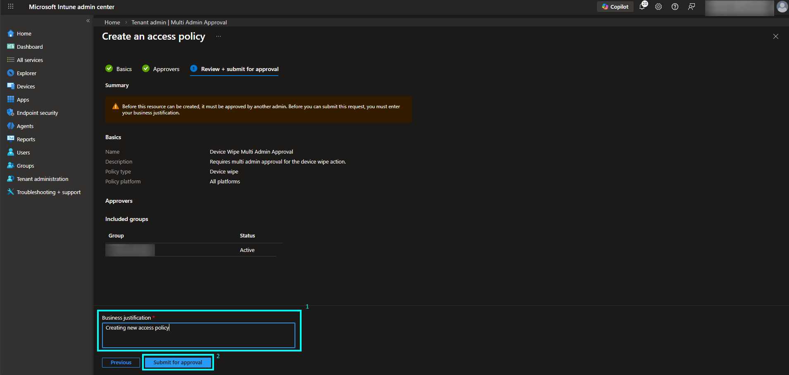
Task: Click the Previous button
Action: [121, 363]
